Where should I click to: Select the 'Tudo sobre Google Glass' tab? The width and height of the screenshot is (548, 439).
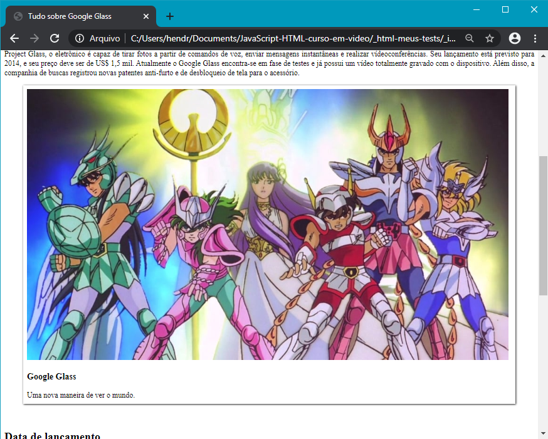click(x=81, y=16)
